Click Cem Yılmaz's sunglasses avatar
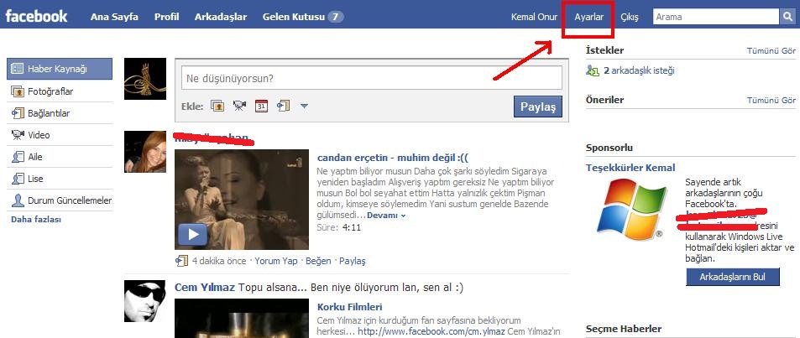 pyautogui.click(x=145, y=301)
